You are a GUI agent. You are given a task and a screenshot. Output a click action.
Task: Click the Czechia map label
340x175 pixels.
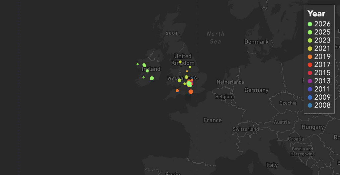[288, 103]
